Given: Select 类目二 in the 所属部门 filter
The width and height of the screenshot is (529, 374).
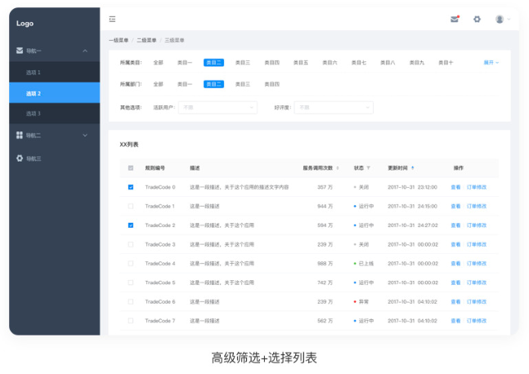Looking at the screenshot, I should coord(213,84).
